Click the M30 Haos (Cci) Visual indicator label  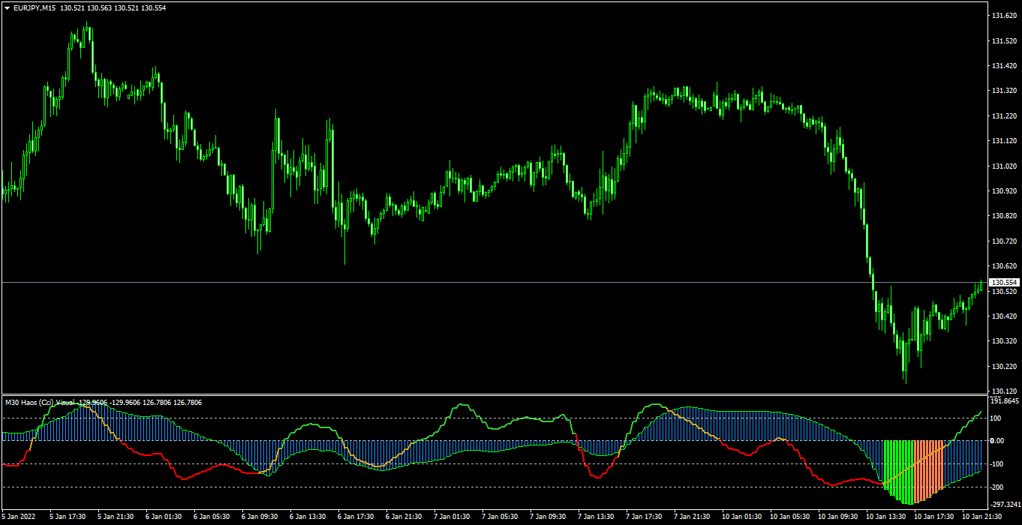[x=40, y=403]
